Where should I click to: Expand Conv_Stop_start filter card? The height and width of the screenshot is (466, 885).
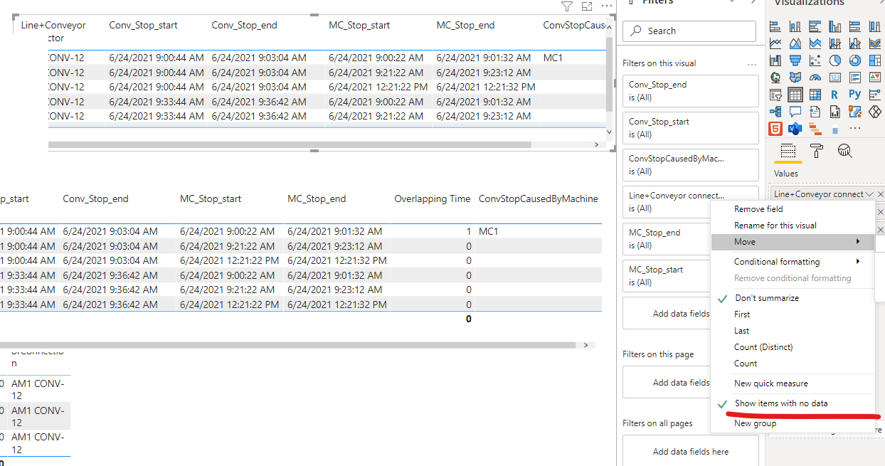click(x=690, y=128)
